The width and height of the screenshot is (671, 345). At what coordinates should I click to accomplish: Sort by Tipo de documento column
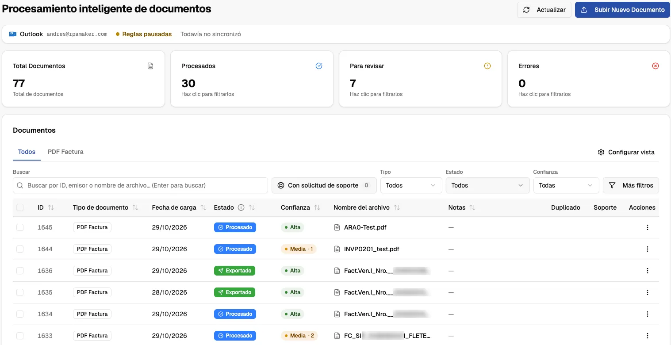(135, 207)
